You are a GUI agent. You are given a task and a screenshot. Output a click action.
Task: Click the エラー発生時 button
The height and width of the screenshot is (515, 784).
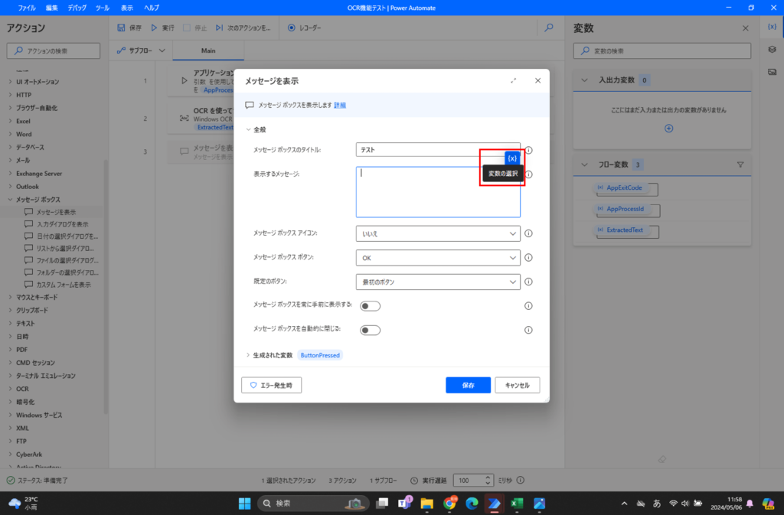[x=272, y=385]
